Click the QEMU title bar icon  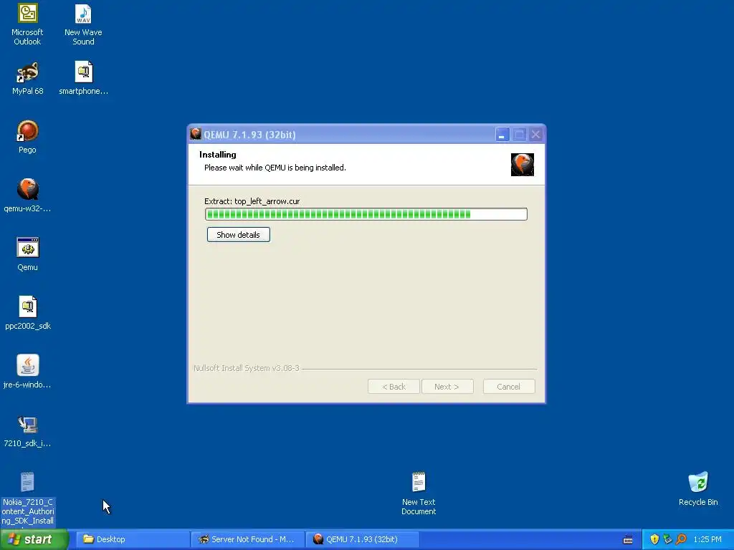click(x=196, y=134)
